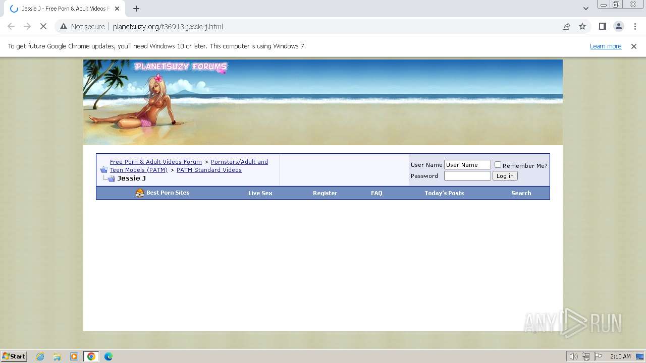Open Action Center flag icon
This screenshot has height=363, width=646.
point(598,356)
